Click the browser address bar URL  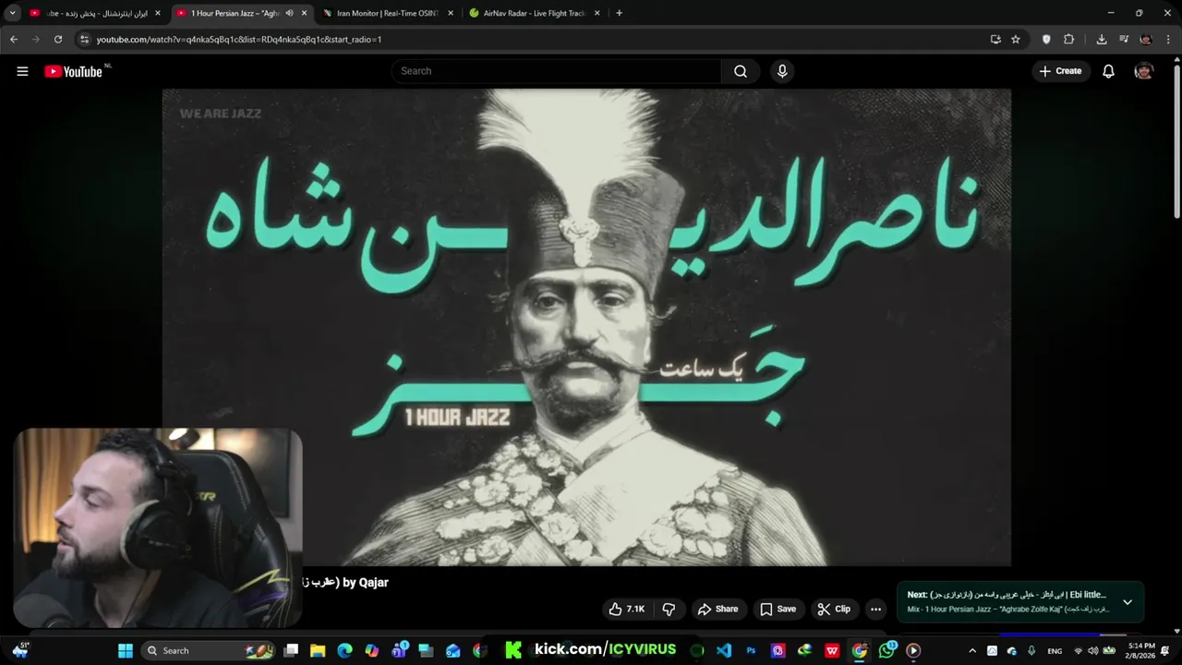pyautogui.click(x=239, y=39)
